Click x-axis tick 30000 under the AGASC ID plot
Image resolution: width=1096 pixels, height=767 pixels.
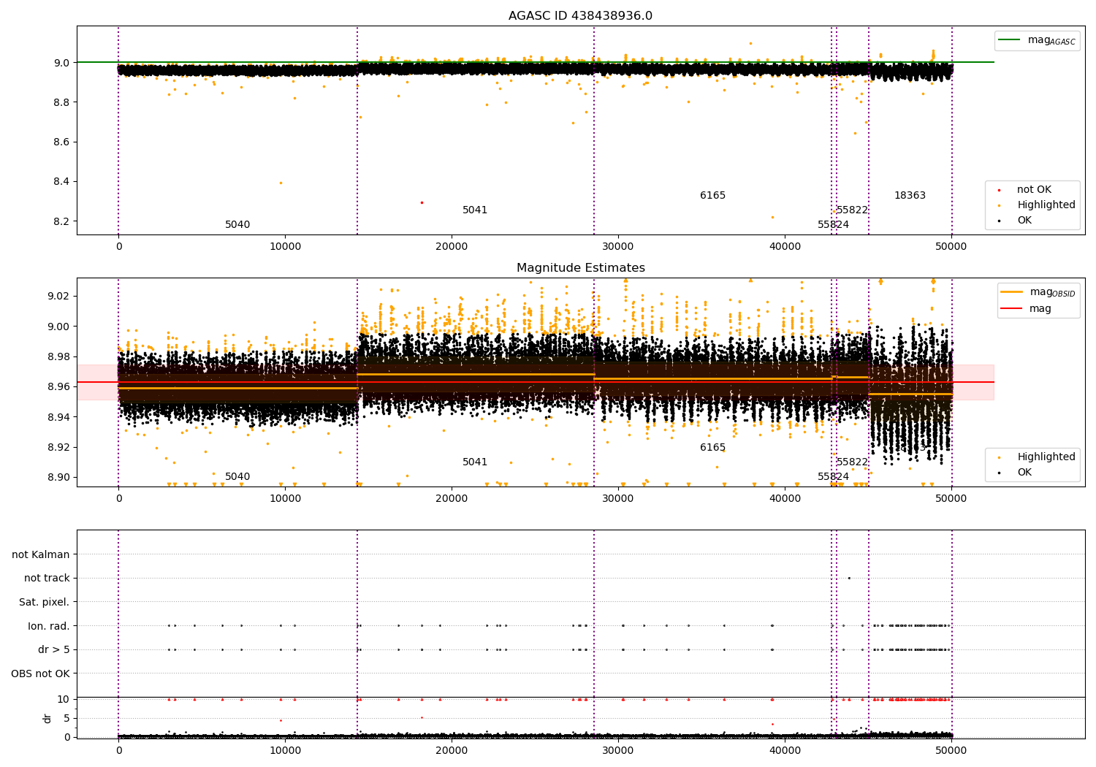[618, 247]
